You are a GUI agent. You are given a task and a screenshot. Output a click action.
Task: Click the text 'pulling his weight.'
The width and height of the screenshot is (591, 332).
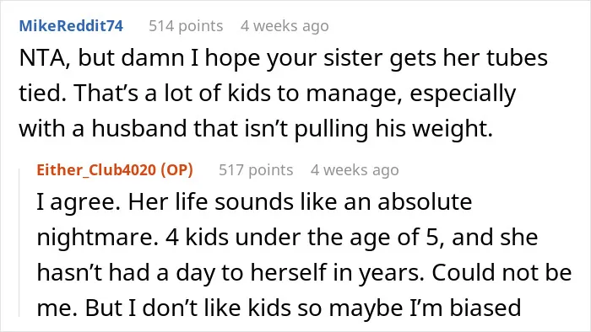tap(393, 129)
